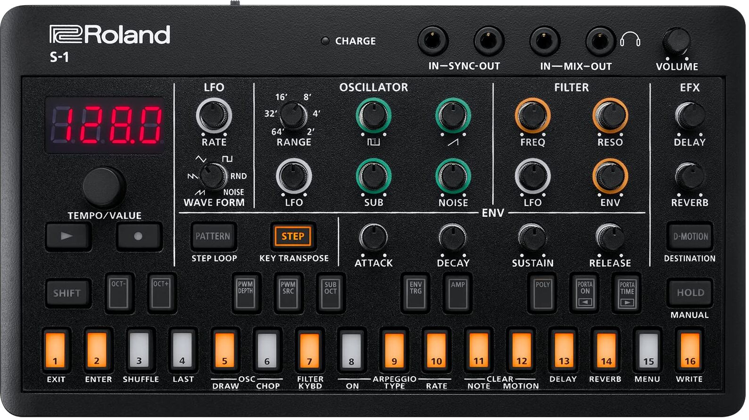This screenshot has width=749, height=420.
Task: Click the oscillator RANGE selector knob
Action: tap(293, 116)
